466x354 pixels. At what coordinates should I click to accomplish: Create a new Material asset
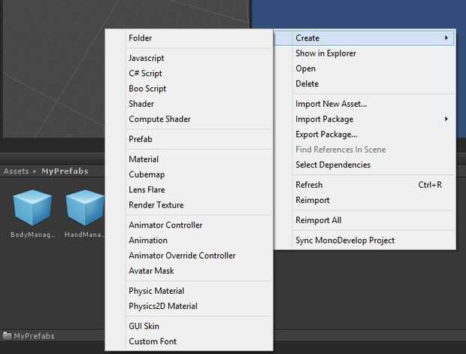[x=144, y=159]
